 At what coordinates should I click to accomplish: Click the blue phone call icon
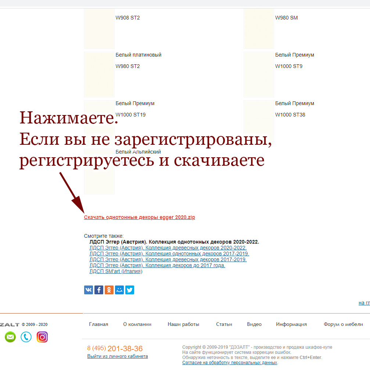[x=26, y=337]
